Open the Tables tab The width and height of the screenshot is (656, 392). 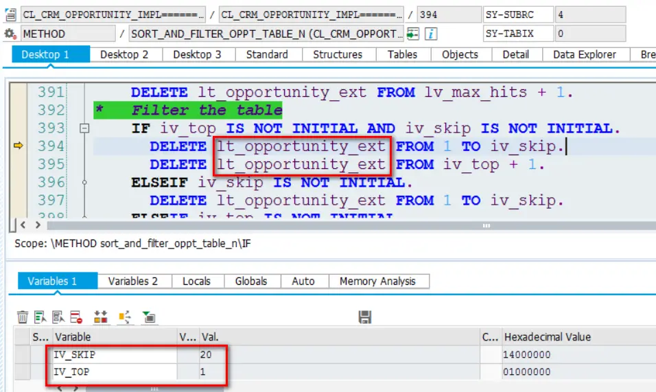click(402, 55)
